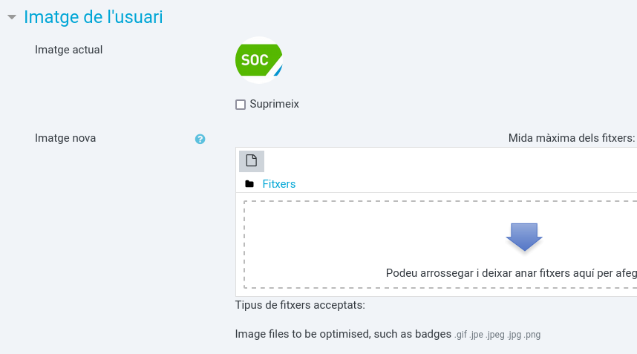Tick the Suprimeix checkbox
This screenshot has height=354, width=637.
[241, 105]
